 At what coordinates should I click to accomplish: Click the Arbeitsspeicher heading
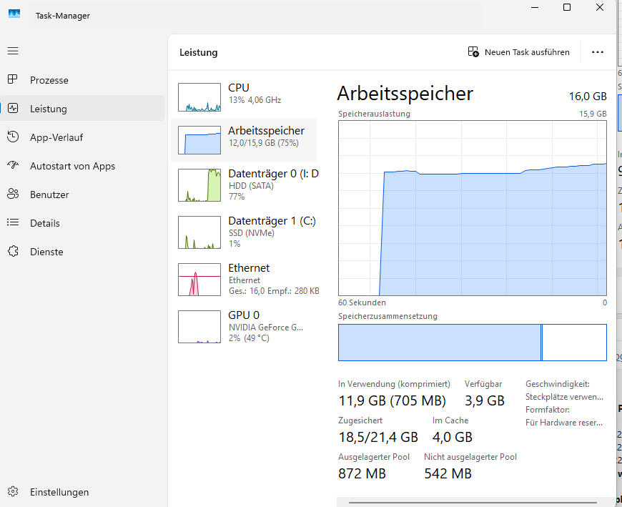(x=405, y=94)
